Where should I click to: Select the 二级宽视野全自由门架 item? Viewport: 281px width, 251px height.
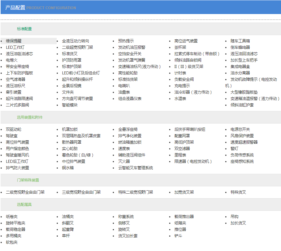click(25, 192)
